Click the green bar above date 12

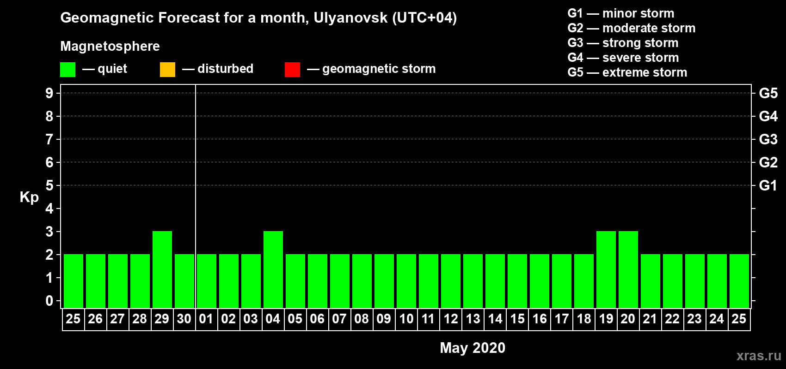451,281
